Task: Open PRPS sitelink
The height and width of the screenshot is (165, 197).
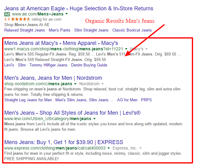Action: (x=146, y=100)
